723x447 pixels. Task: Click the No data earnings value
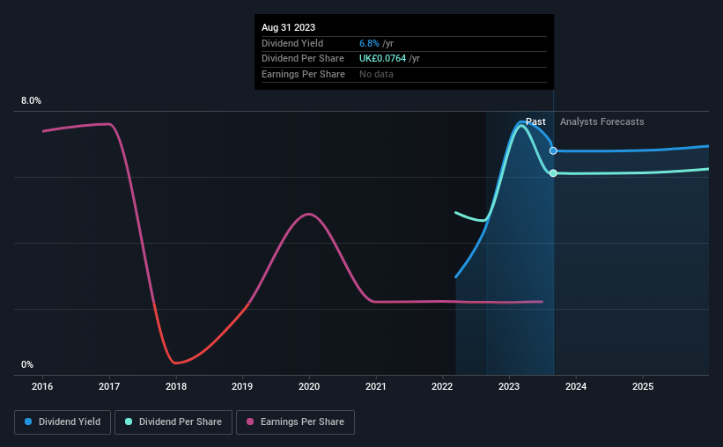[376, 74]
